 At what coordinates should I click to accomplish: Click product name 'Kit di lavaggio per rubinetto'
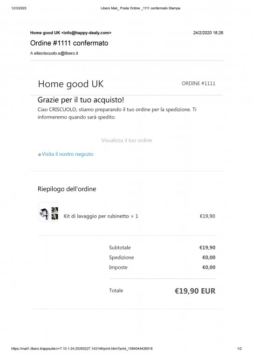point(96,216)
